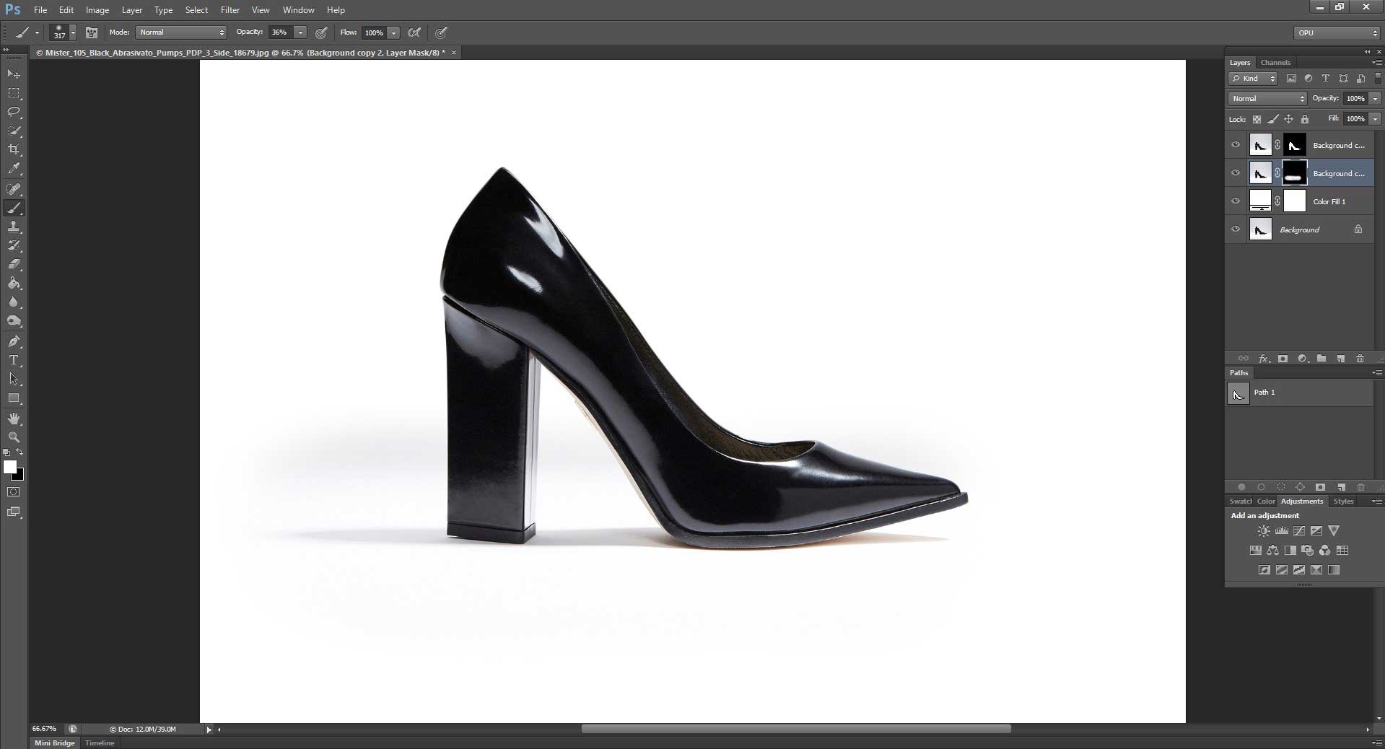Select the Horizontal Type tool
The width and height of the screenshot is (1385, 749).
[x=13, y=360]
